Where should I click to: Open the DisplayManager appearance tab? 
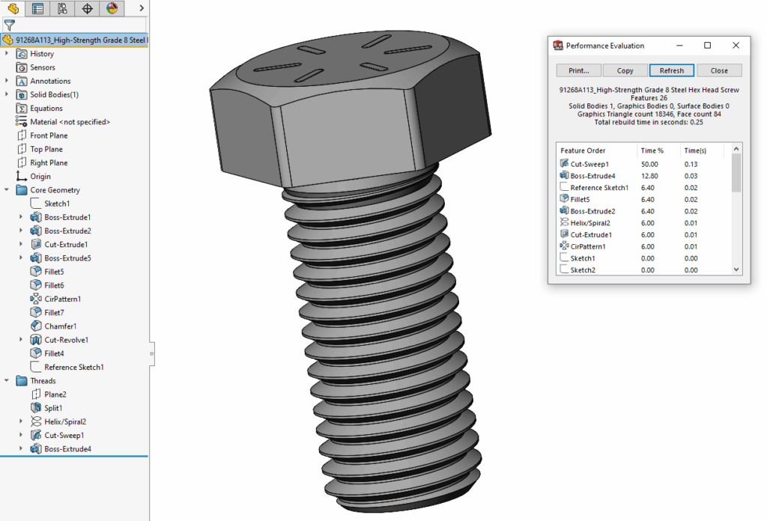coord(112,9)
